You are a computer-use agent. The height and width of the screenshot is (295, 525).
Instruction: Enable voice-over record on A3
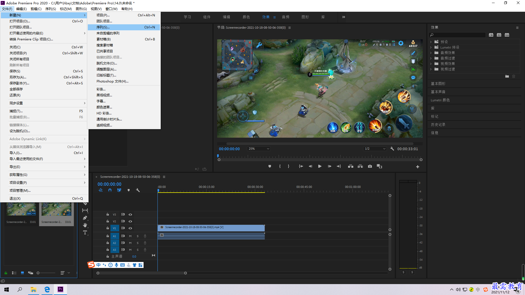(145, 250)
